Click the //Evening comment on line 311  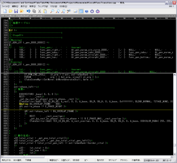point(15,62)
